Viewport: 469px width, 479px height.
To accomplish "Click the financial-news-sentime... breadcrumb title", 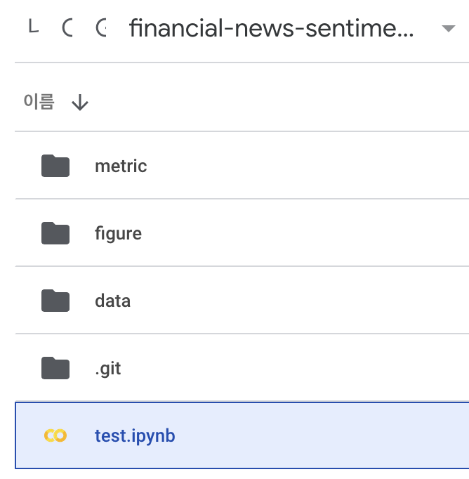I will pos(272,28).
